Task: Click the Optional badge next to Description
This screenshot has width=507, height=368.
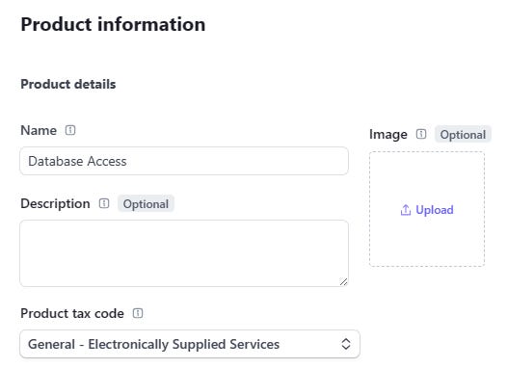Action: (146, 204)
